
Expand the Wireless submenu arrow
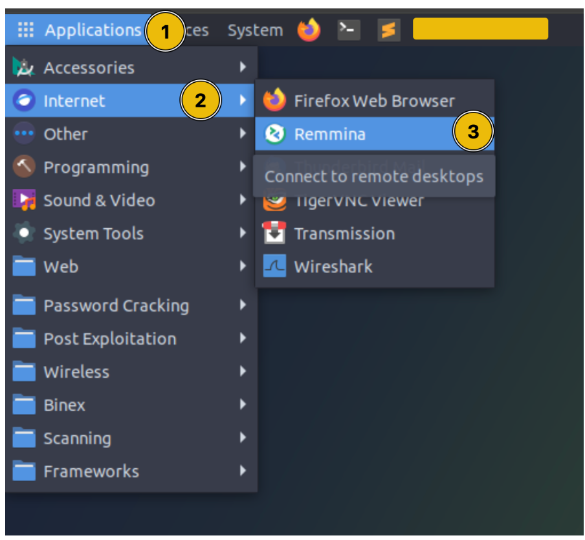click(243, 371)
